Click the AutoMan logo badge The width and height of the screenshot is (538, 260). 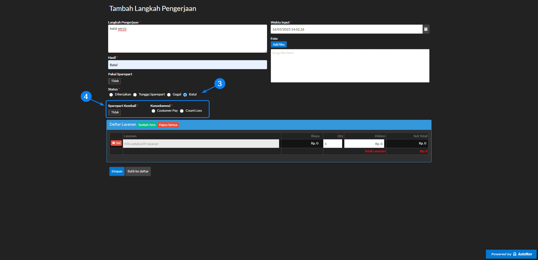pyautogui.click(x=511, y=254)
